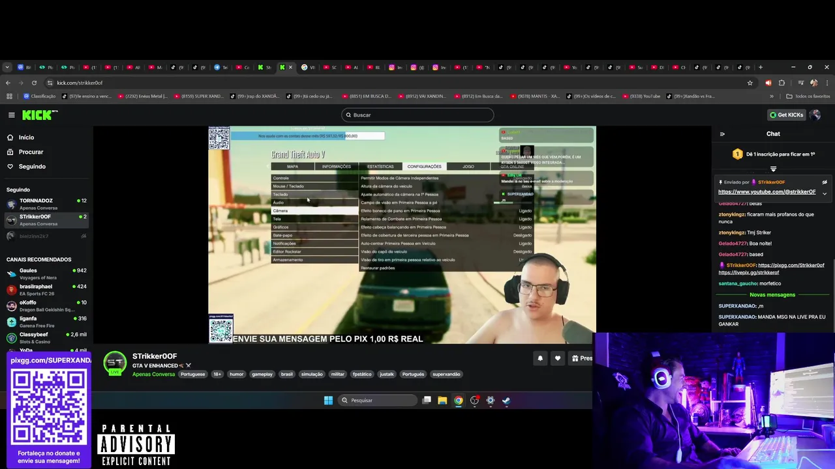Reload the page
Image resolution: width=835 pixels, height=469 pixels.
click(x=33, y=83)
